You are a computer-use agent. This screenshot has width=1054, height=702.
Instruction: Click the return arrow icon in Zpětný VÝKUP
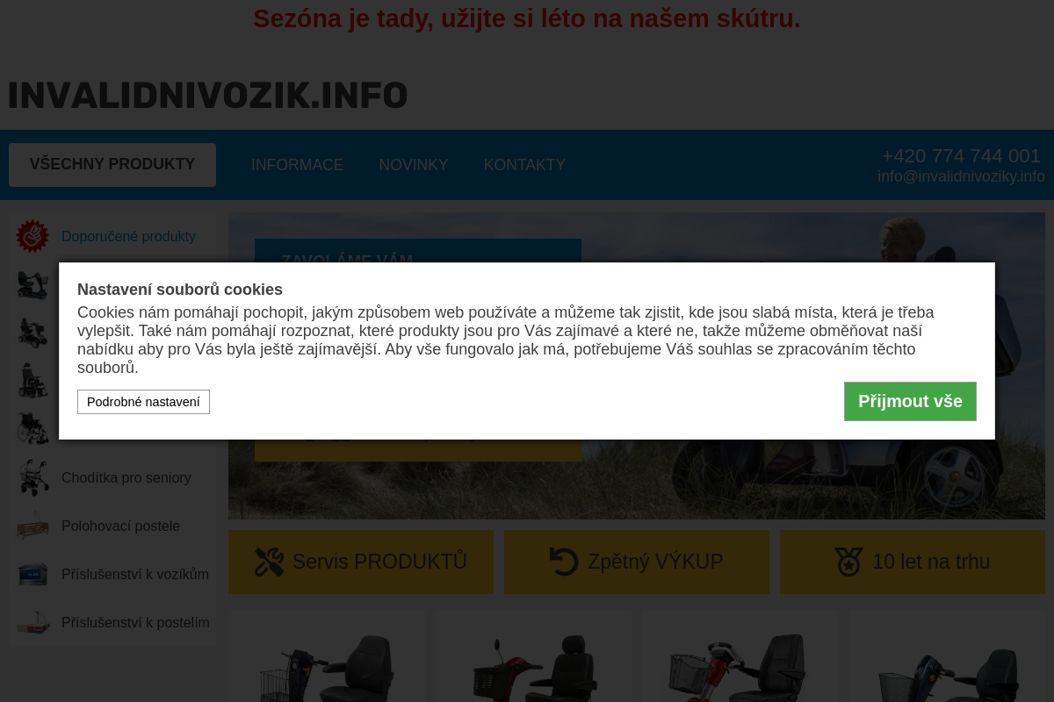(x=564, y=562)
